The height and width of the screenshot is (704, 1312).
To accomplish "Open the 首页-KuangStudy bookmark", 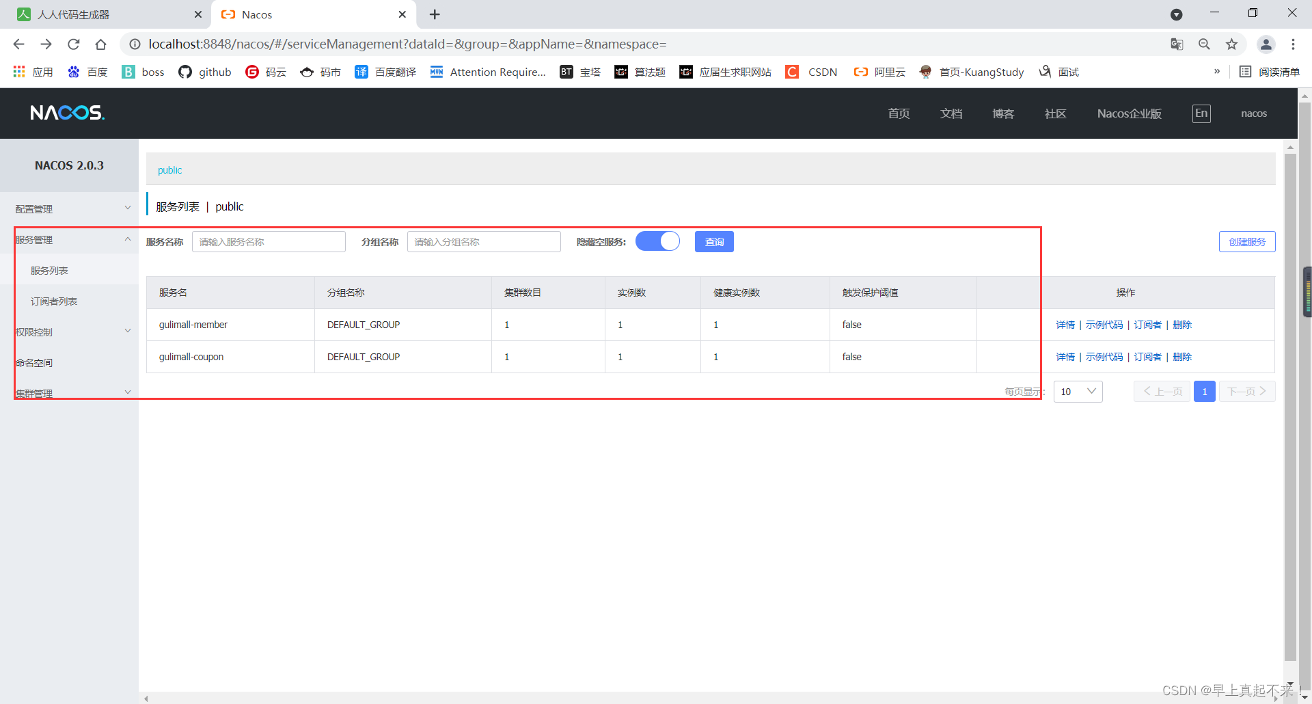I will coord(972,72).
